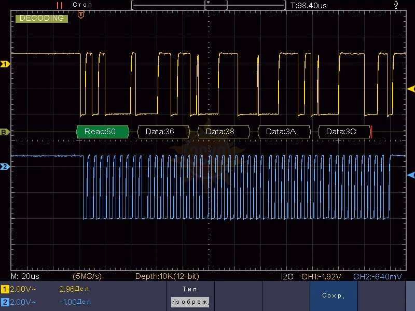Screen dimensions: 415x311
Task: Select the decoded Data:38 packet
Action: 224,132
